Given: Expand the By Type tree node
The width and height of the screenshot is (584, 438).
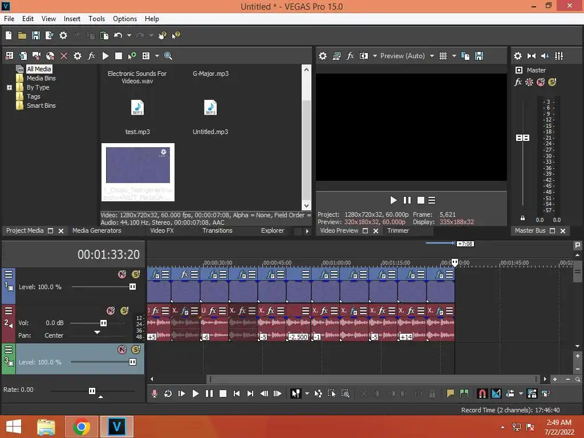Looking at the screenshot, I should (x=9, y=87).
